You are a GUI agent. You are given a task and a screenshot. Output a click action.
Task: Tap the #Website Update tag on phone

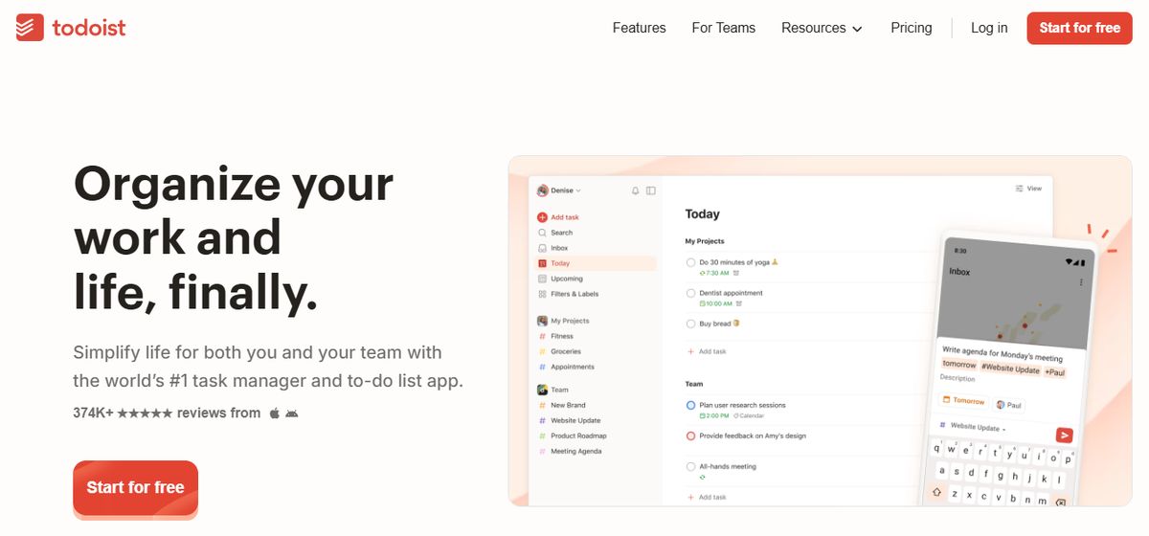(1010, 368)
